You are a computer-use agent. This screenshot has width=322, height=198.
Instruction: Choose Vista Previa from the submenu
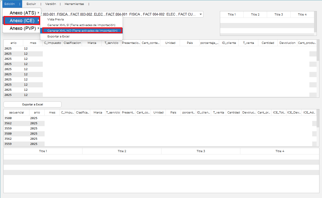(55, 19)
